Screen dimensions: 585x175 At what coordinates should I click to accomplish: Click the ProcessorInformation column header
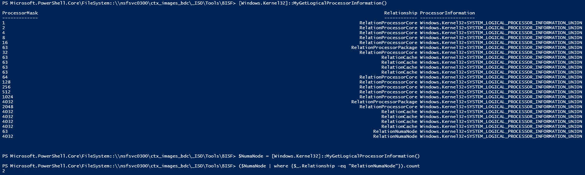[447, 13]
